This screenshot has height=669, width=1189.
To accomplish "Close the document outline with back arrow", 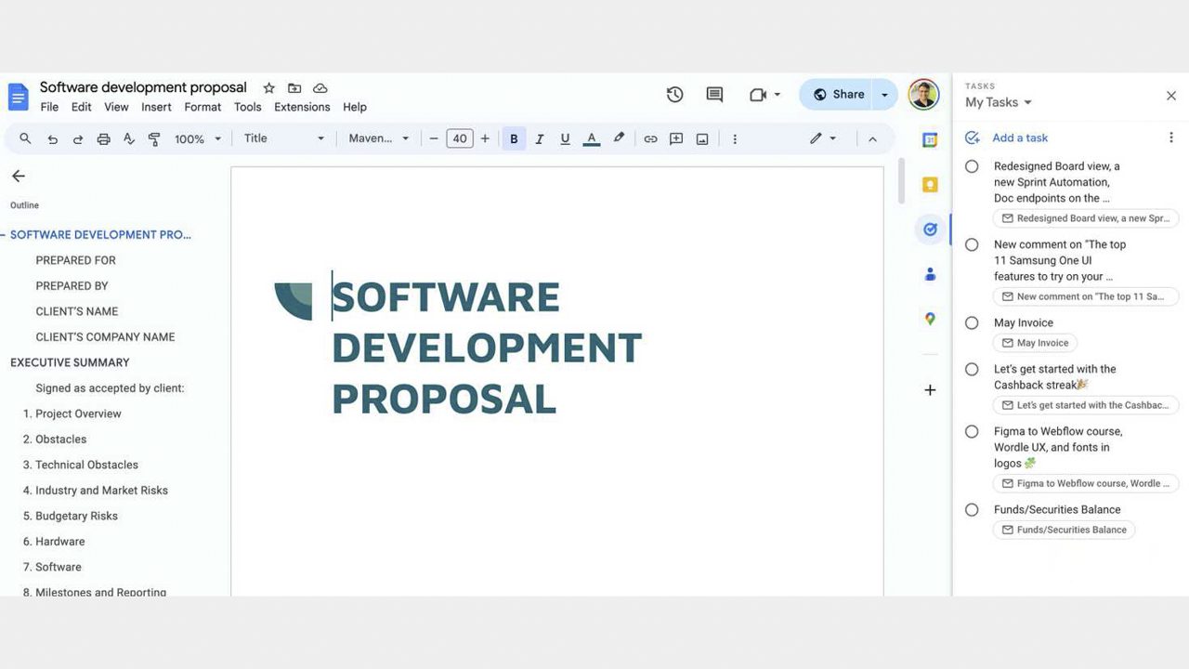I will pos(18,176).
